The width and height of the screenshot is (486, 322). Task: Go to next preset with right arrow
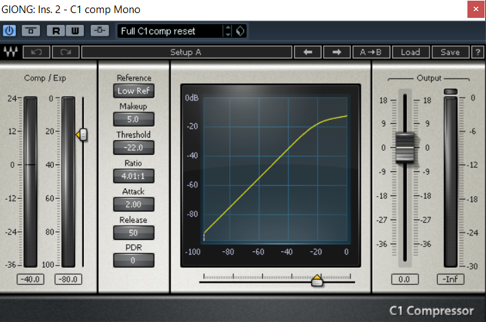click(x=337, y=52)
